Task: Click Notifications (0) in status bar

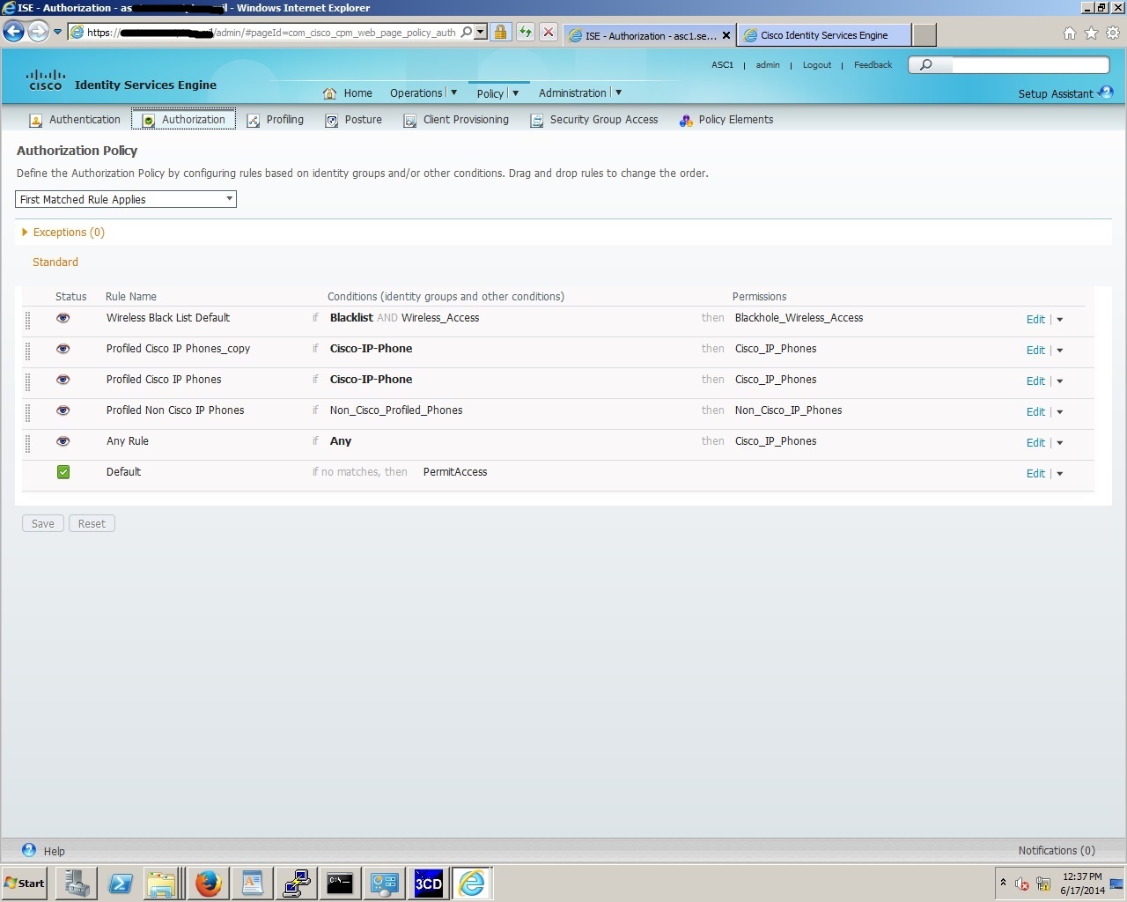Action: tap(1057, 851)
